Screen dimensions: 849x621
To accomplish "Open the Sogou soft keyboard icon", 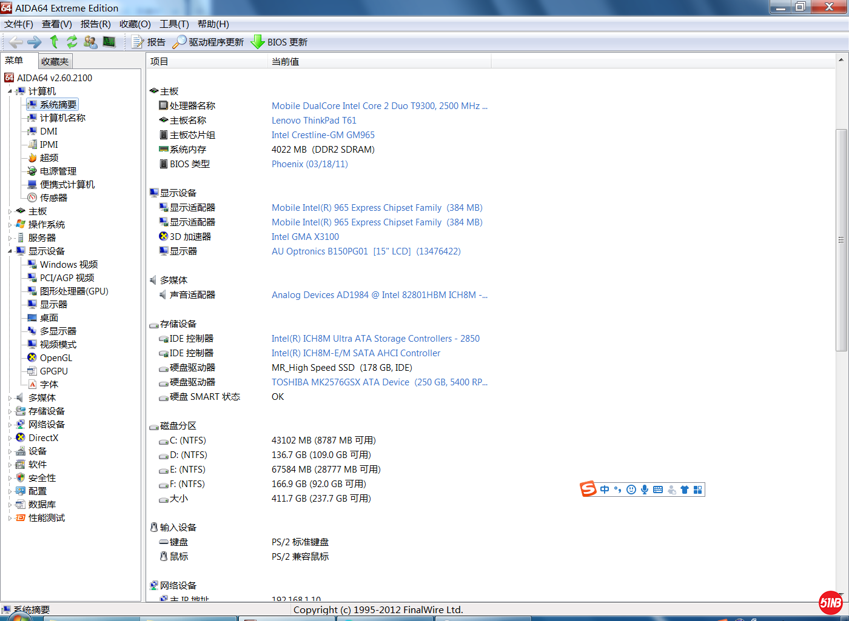I will [x=658, y=490].
